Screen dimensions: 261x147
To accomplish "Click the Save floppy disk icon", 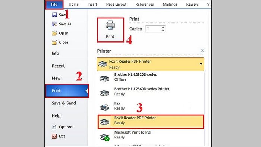I will point(54,15).
